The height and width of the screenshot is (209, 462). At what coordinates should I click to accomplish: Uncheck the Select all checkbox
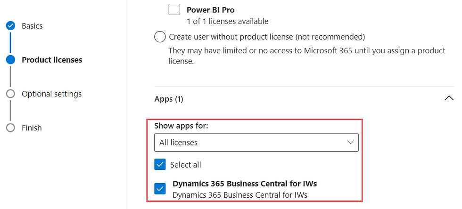160,165
